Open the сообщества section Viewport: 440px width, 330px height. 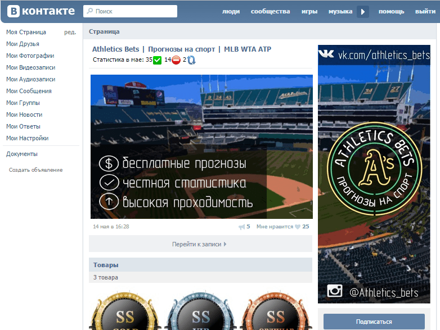pos(270,11)
